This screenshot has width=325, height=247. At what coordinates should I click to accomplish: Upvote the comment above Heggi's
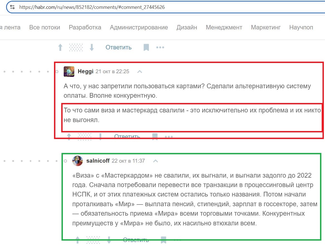(x=60, y=47)
